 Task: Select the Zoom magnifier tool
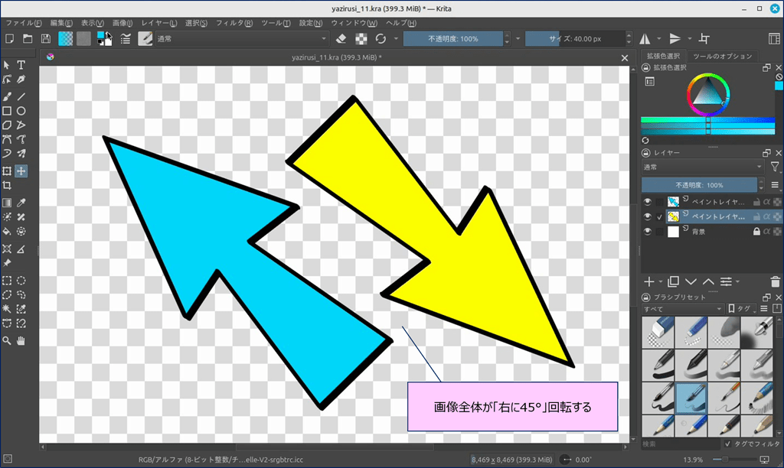pos(7,340)
